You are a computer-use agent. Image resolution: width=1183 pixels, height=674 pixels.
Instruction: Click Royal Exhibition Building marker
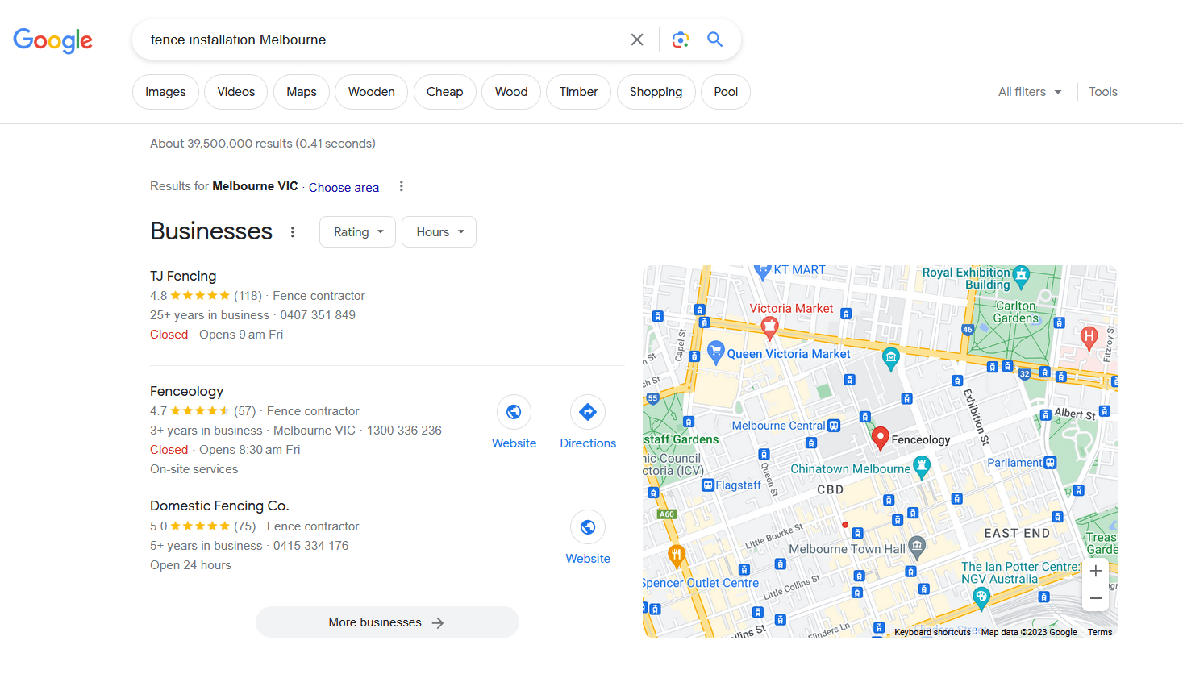coord(1021,276)
